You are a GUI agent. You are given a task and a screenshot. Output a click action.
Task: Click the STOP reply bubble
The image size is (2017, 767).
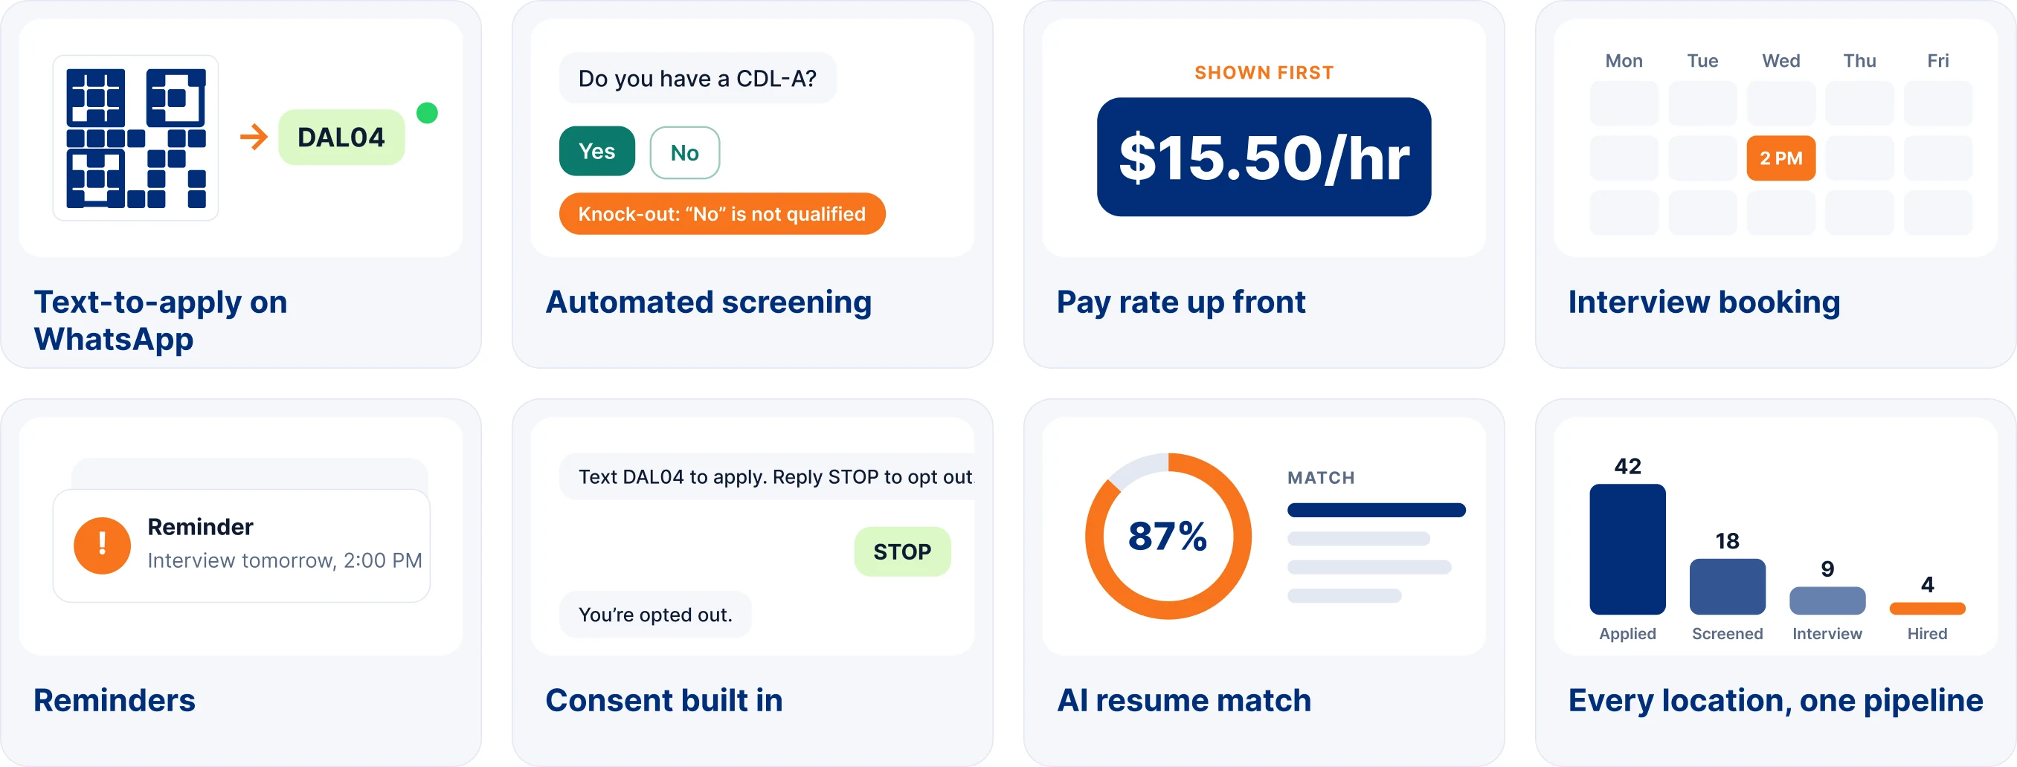coord(902,551)
